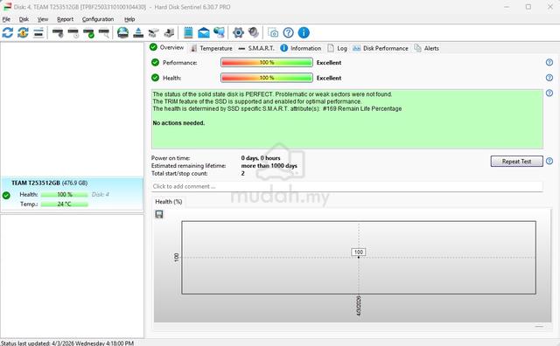Image resolution: width=560 pixels, height=346 pixels.
Task: Open the Configuration menu
Action: coord(98,19)
